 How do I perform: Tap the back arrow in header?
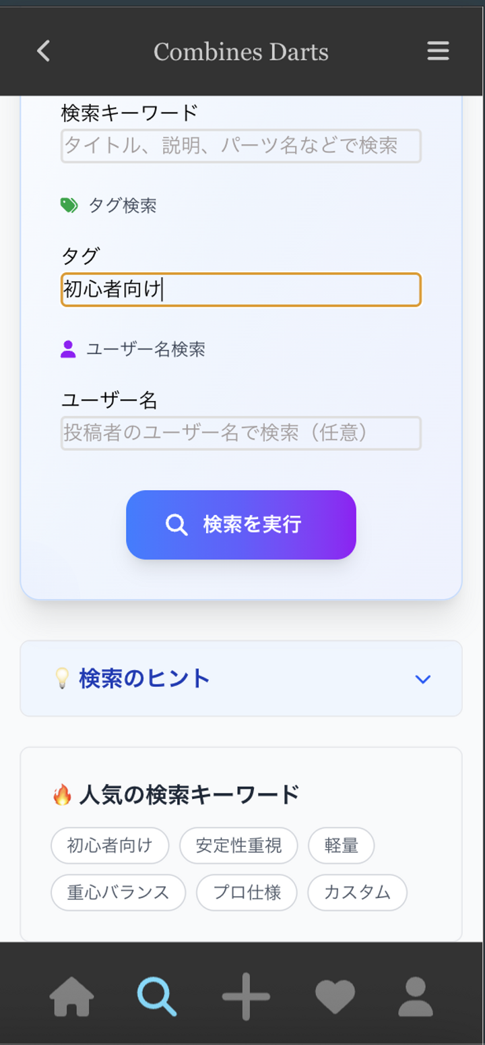tap(44, 51)
